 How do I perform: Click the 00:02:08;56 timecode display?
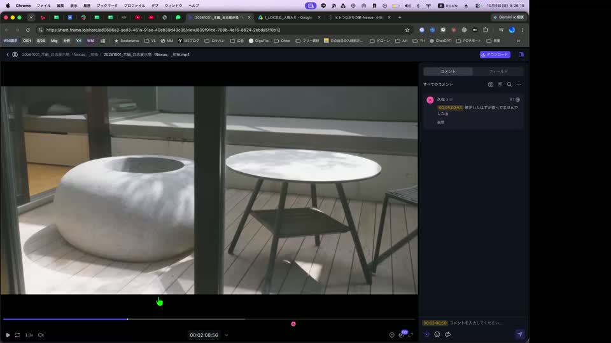pyautogui.click(x=204, y=335)
